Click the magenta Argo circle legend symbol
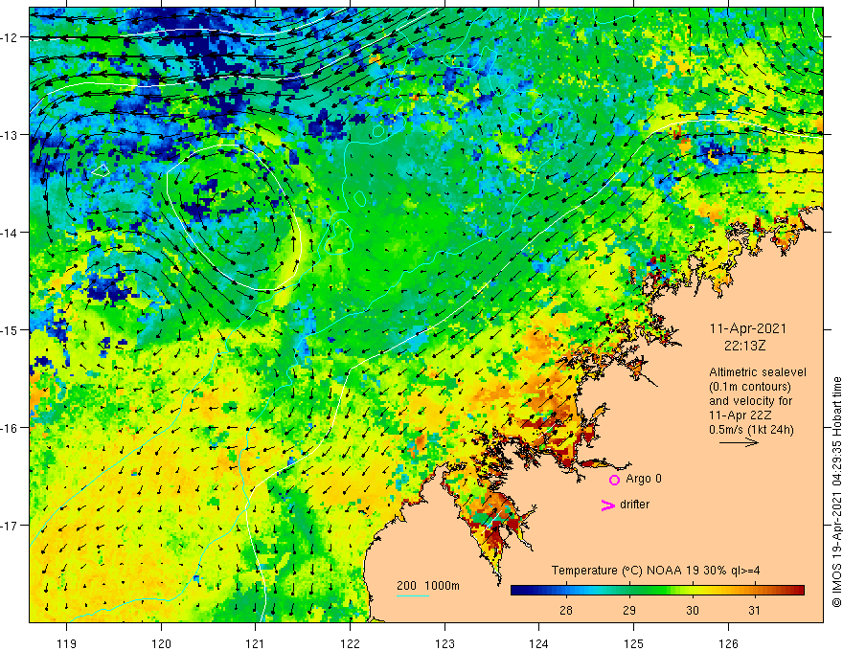The image size is (843, 651). point(614,480)
